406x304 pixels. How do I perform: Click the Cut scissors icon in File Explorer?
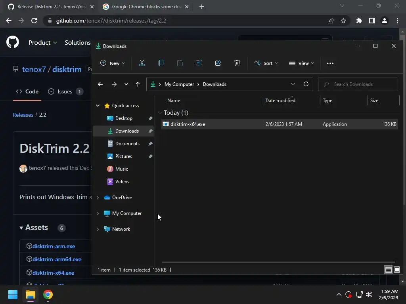142,63
